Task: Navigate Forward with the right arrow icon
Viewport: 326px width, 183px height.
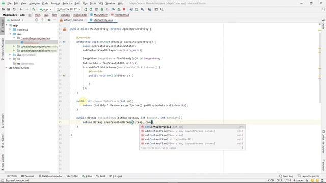Action: pos(27,9)
